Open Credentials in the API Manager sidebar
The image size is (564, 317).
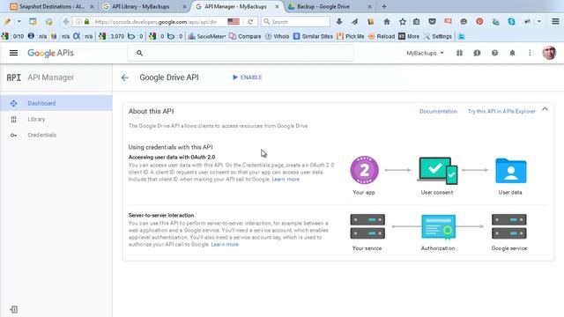[x=41, y=135]
